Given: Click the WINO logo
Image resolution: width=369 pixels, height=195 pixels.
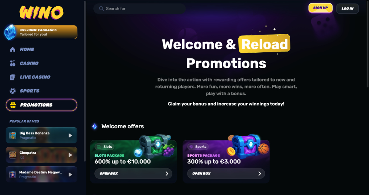Looking at the screenshot, I should pyautogui.click(x=41, y=13).
